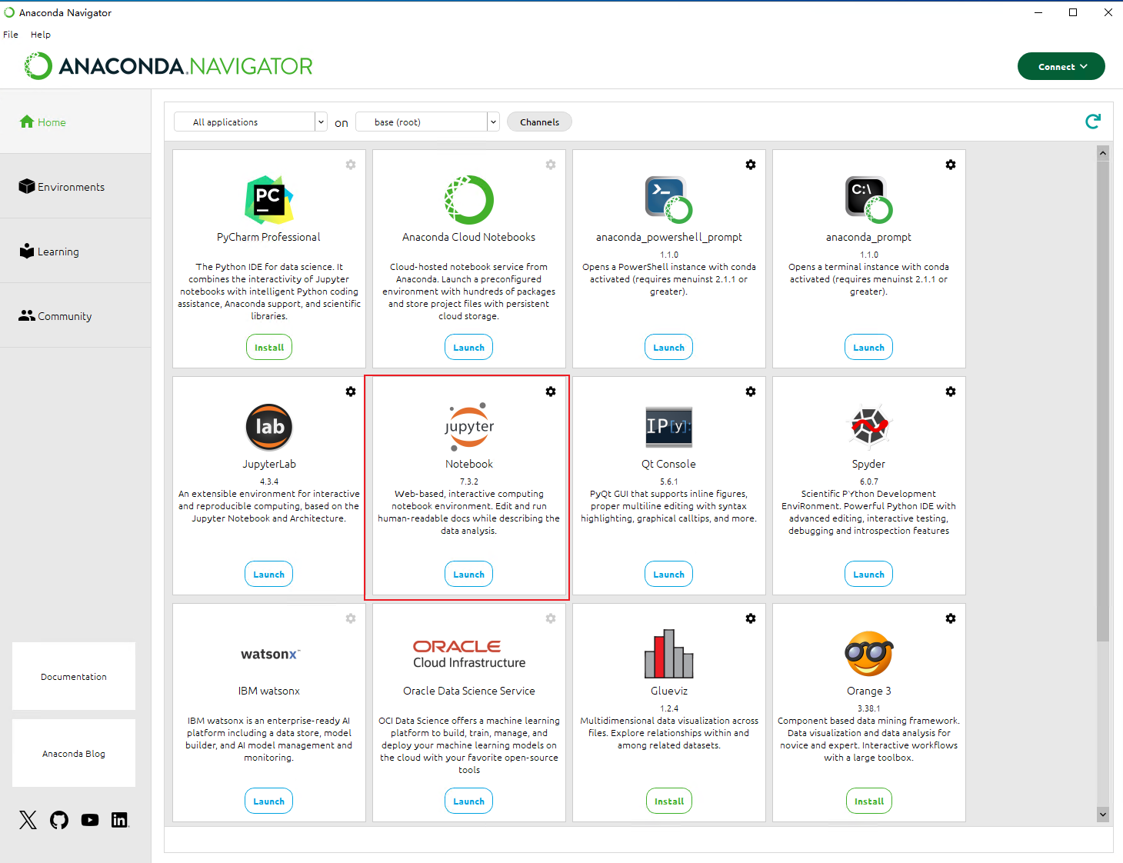Launch Anaconda Cloud Notebooks
The height and width of the screenshot is (863, 1123).
(x=469, y=347)
